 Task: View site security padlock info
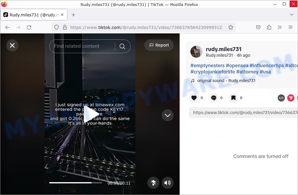[65, 27]
